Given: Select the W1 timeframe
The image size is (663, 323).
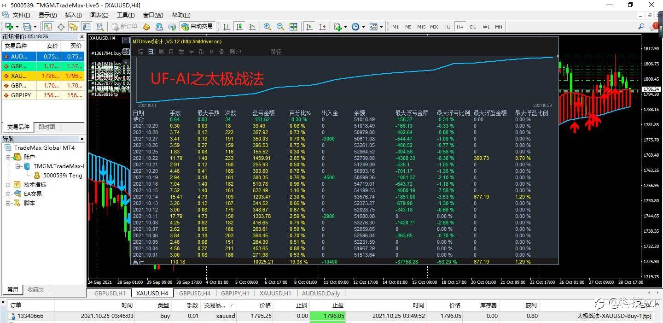Looking at the screenshot, I should (486, 27).
